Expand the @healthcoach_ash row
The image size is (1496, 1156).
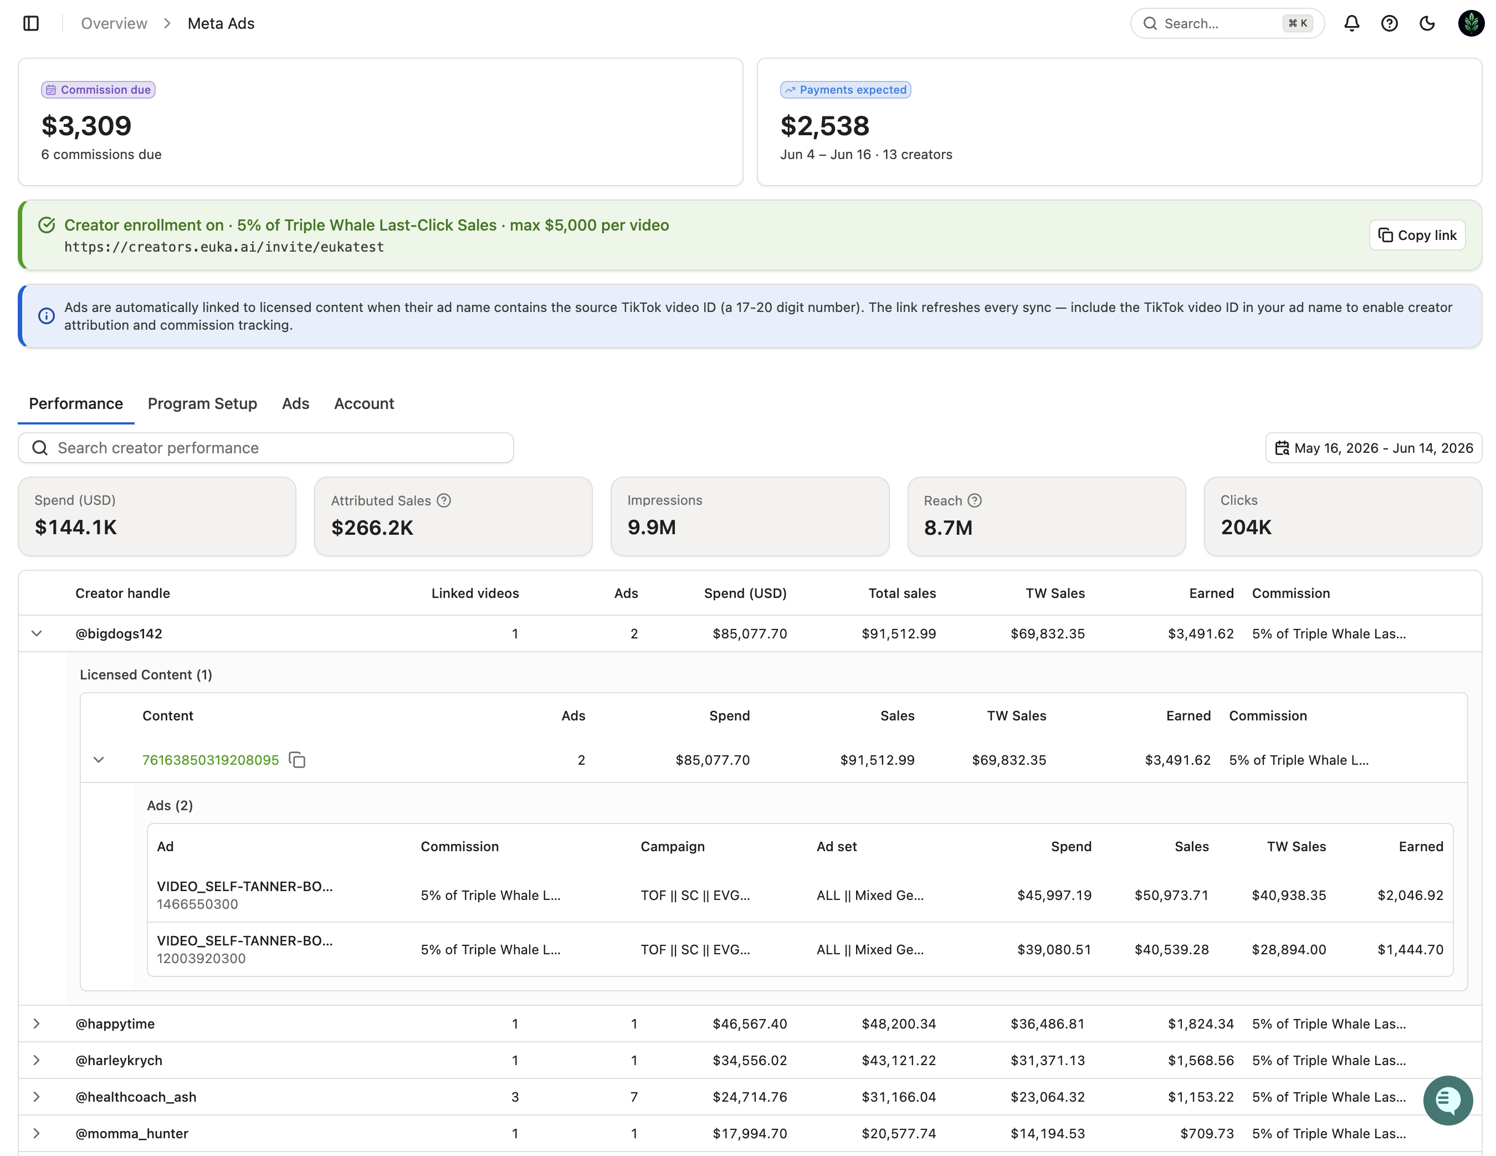[37, 1096]
